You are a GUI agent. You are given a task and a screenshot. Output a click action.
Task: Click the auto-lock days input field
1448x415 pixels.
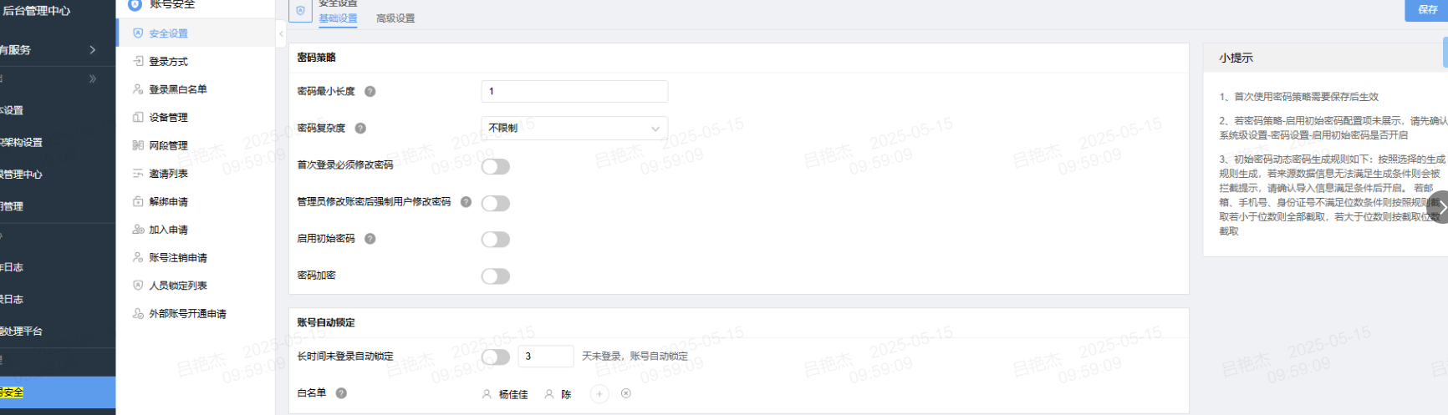point(546,357)
